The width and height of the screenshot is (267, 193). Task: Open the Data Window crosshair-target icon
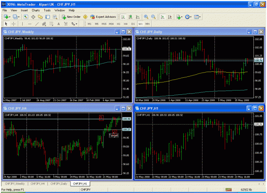click(33, 17)
